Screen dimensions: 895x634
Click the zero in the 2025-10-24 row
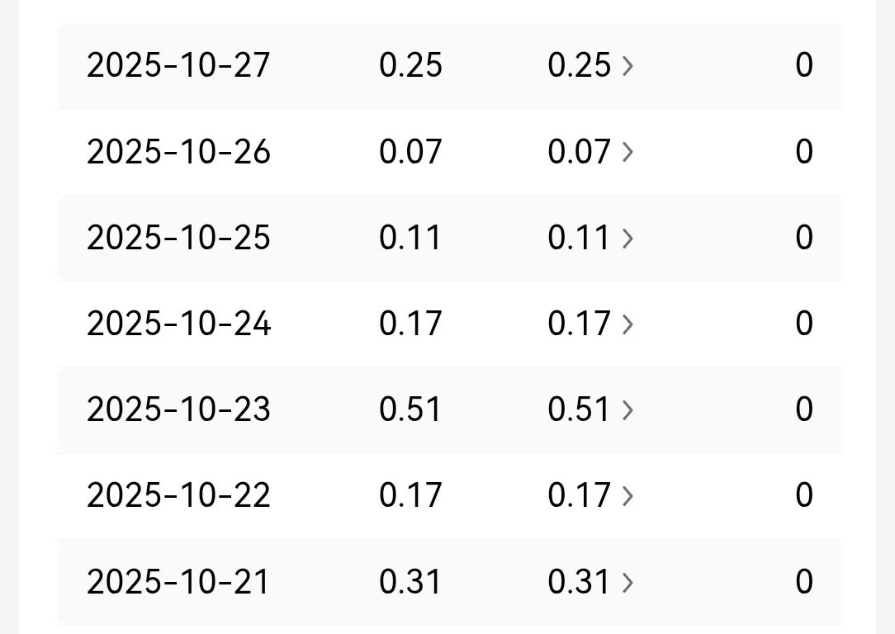[x=804, y=324]
